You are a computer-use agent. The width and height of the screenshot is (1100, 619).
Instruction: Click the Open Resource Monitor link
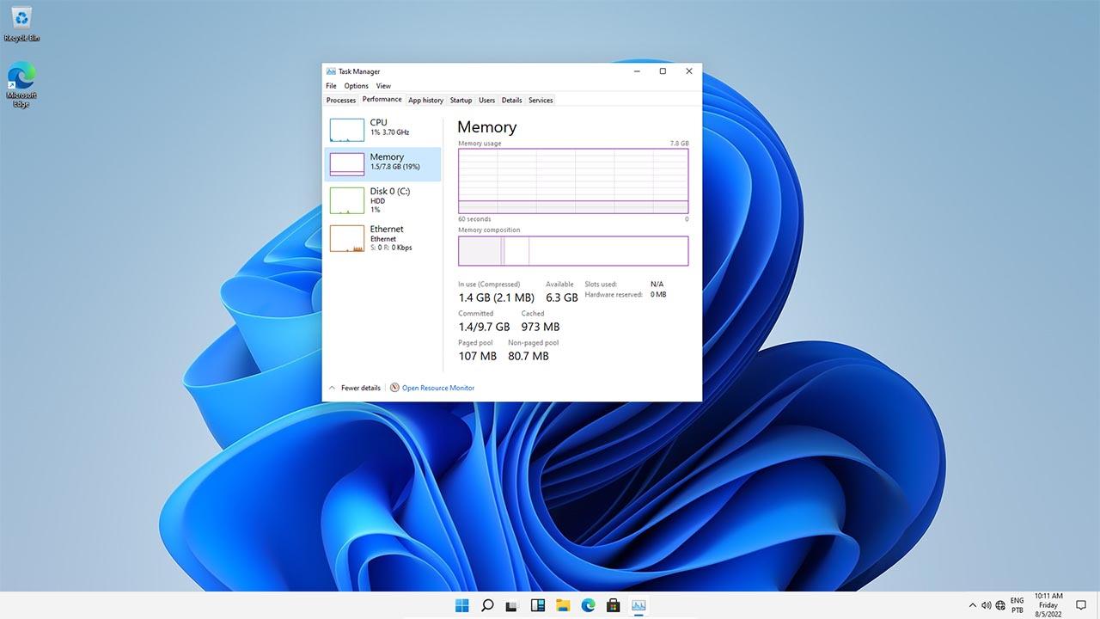pyautogui.click(x=438, y=388)
